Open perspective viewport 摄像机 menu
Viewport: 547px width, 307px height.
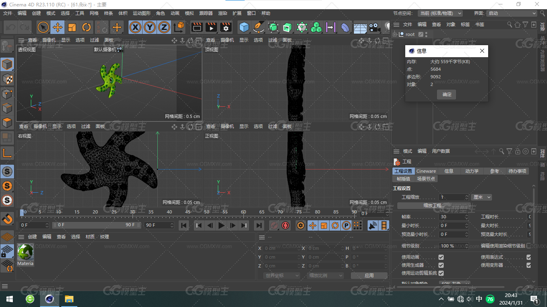[x=49, y=40]
